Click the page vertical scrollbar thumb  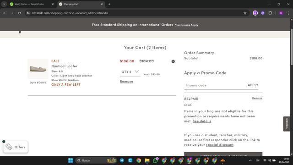292,47
